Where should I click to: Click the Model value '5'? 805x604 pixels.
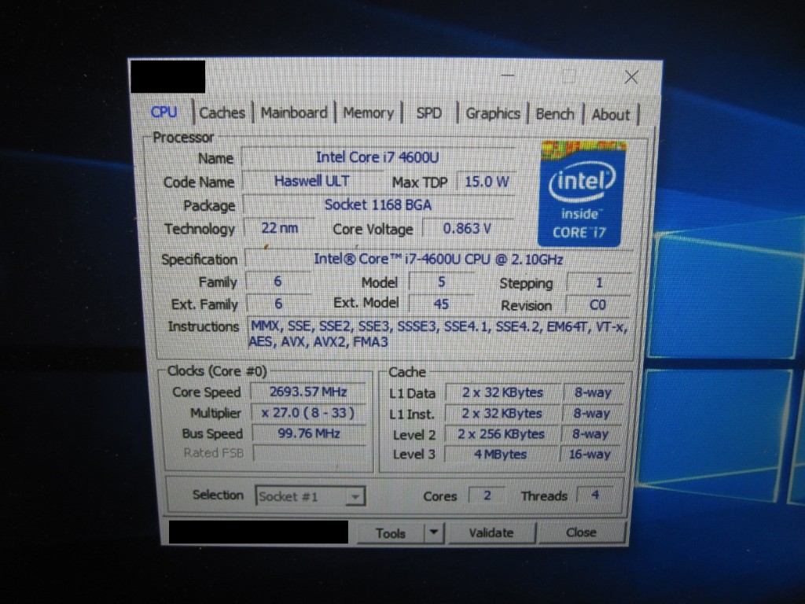442,282
